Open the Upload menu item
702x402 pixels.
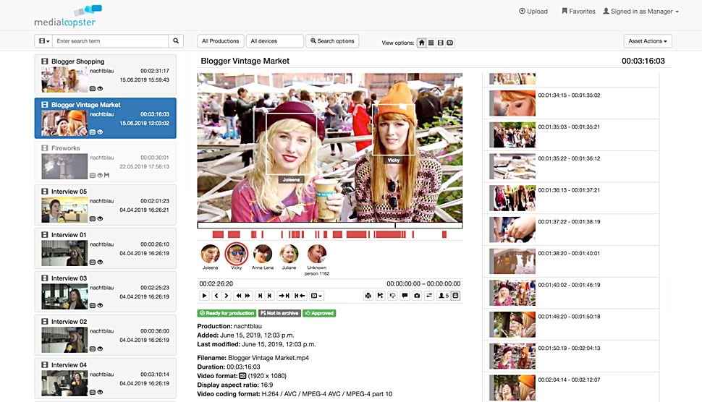pyautogui.click(x=533, y=12)
